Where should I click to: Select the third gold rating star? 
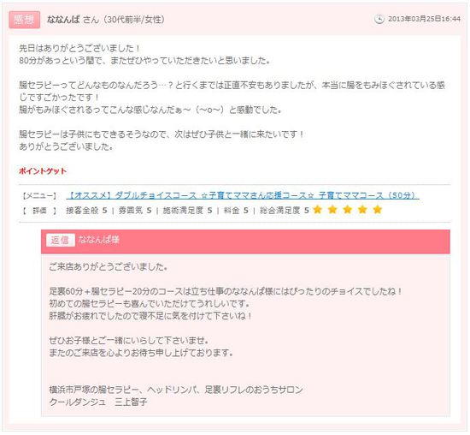click(348, 210)
